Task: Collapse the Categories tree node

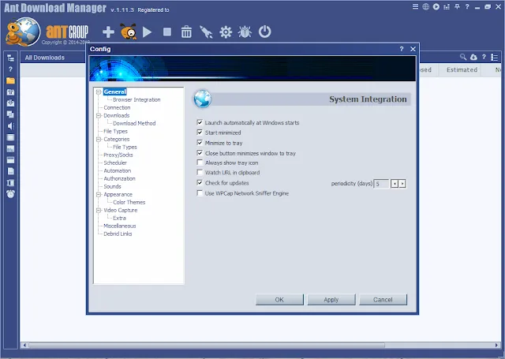Action: click(x=99, y=139)
